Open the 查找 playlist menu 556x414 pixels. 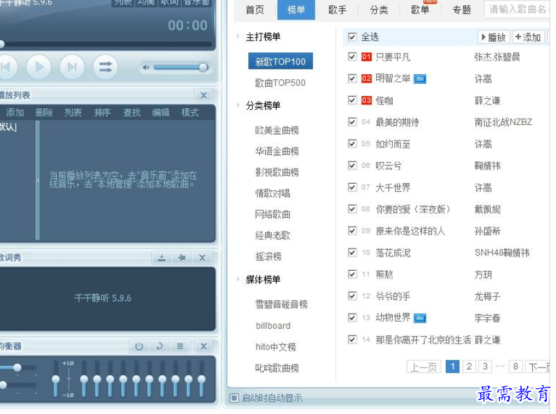(x=132, y=113)
